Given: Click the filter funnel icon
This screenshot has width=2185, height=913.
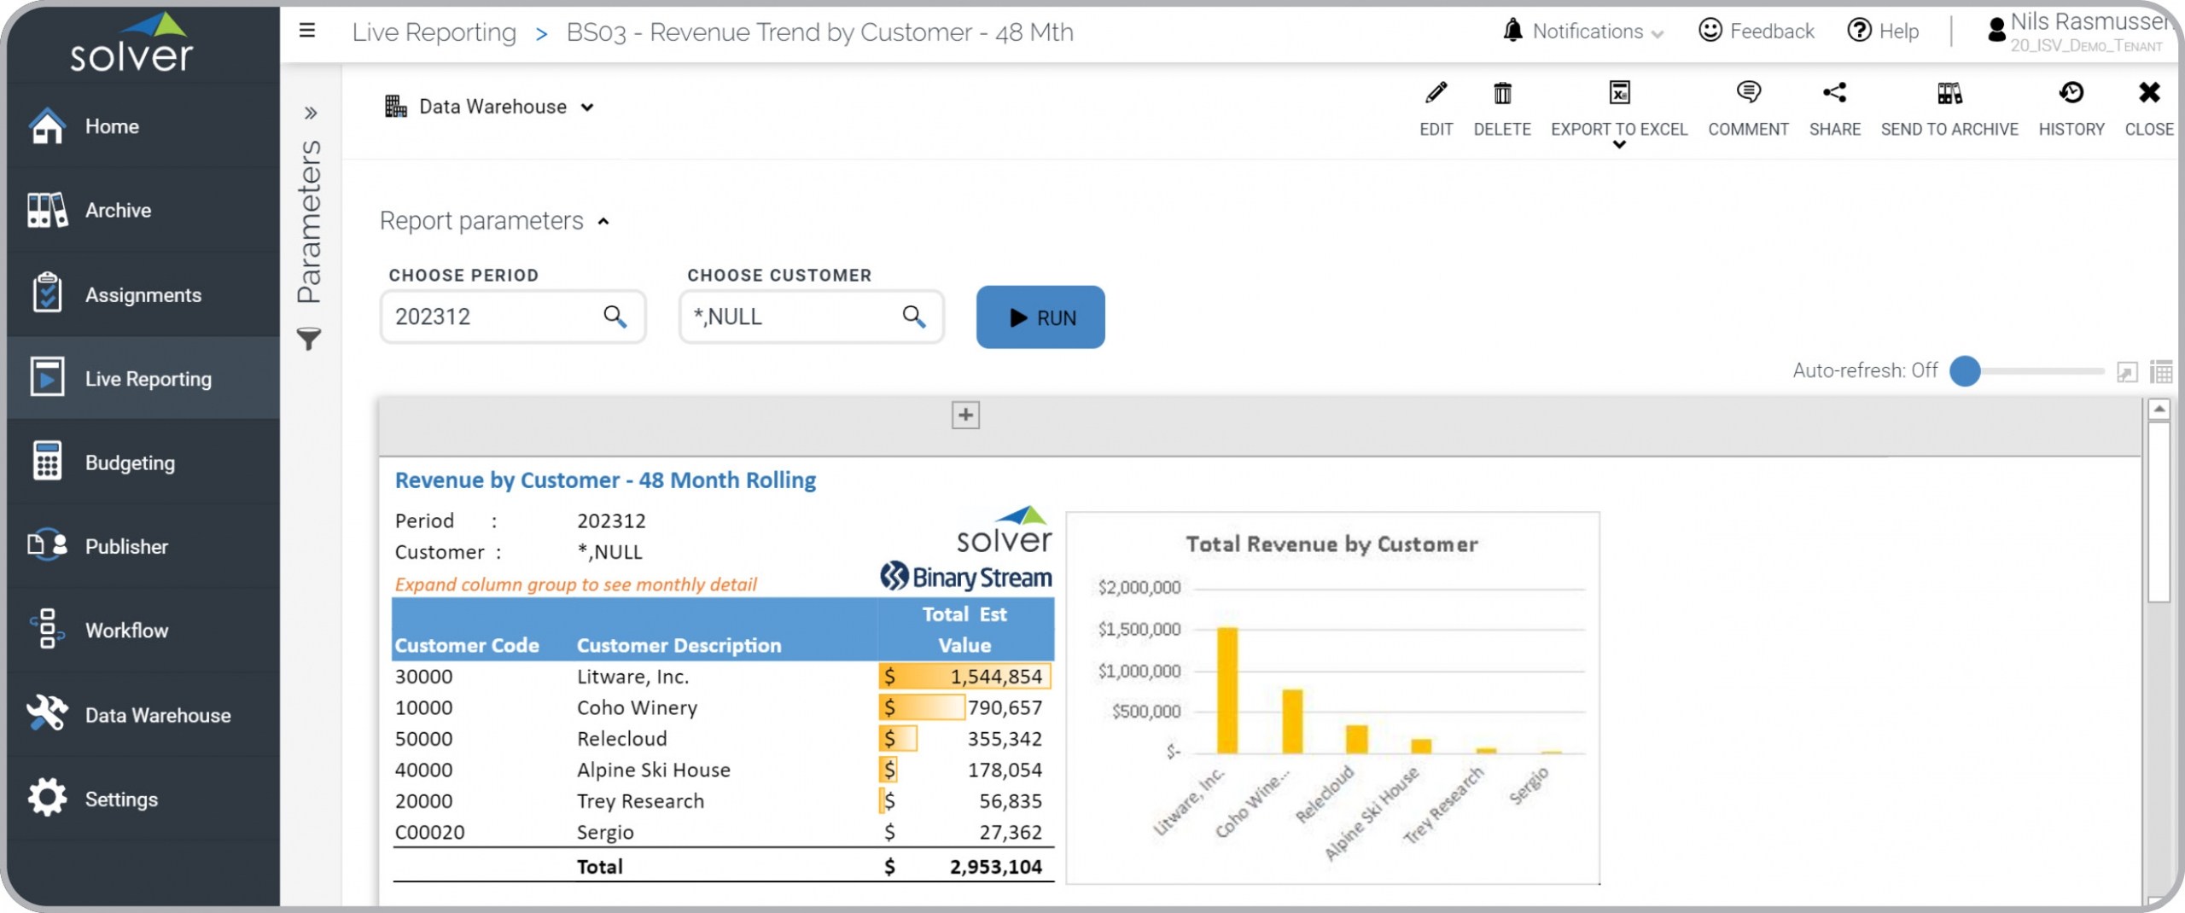Looking at the screenshot, I should click(309, 339).
